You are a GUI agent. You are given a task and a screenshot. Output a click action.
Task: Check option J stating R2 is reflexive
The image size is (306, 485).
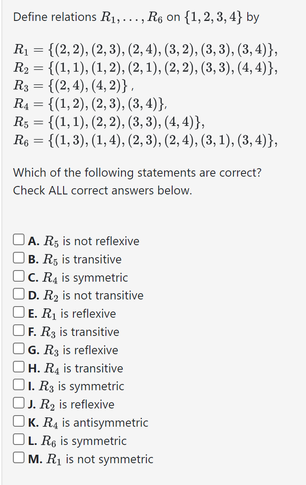point(18,402)
